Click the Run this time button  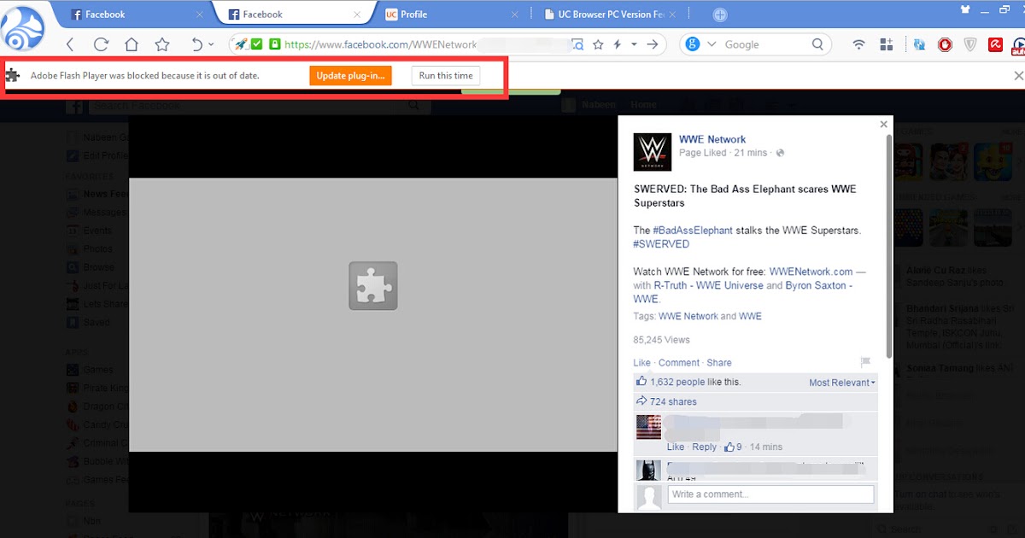[x=446, y=75]
